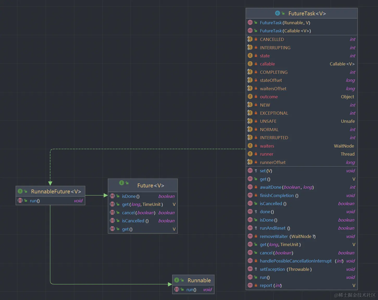Select run() in the FutureTask node

click(265, 277)
